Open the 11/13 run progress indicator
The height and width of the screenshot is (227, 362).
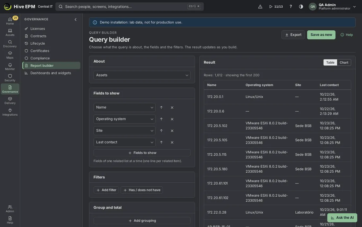(x=276, y=7)
